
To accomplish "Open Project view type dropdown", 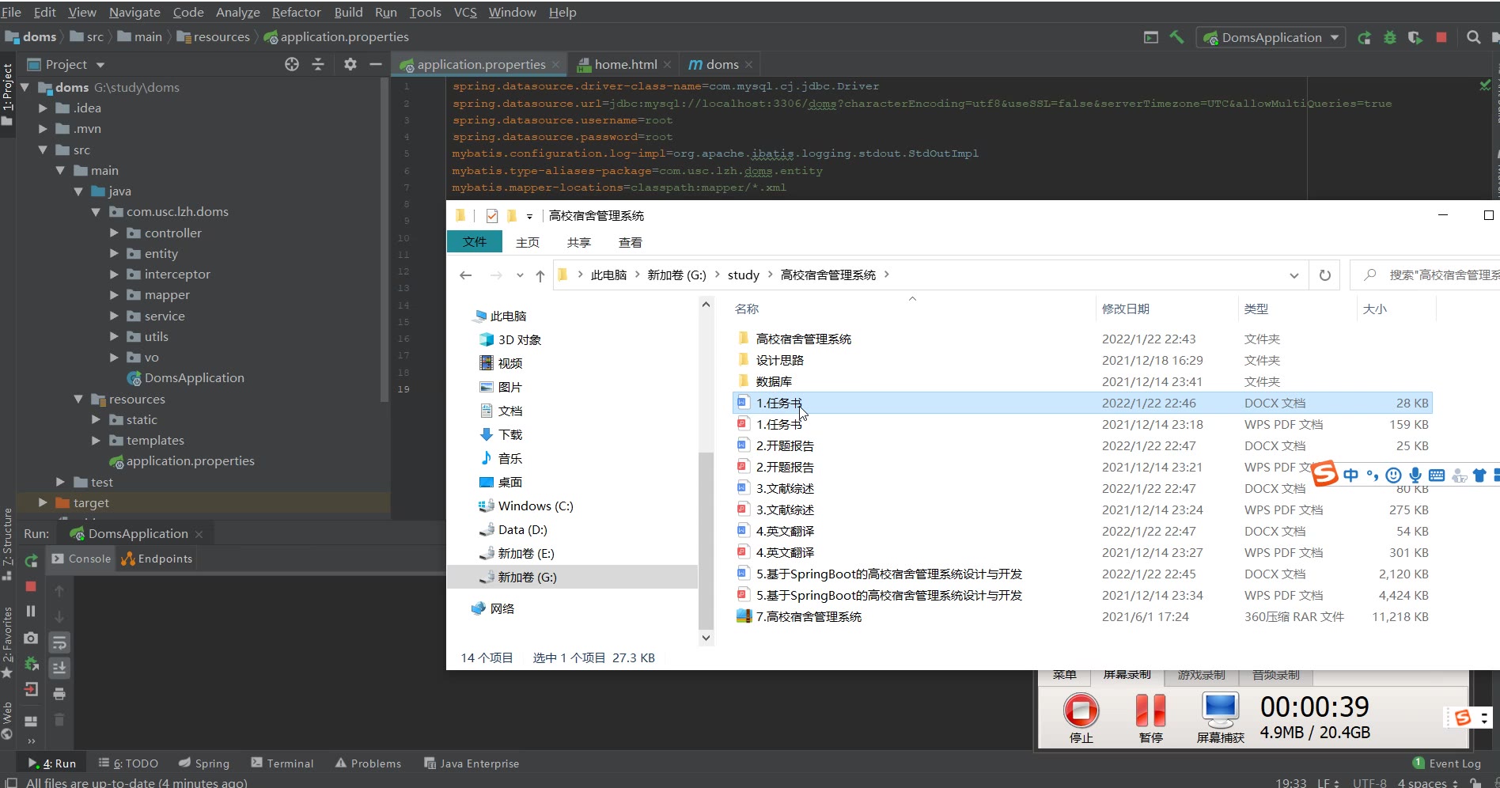I will [x=100, y=65].
